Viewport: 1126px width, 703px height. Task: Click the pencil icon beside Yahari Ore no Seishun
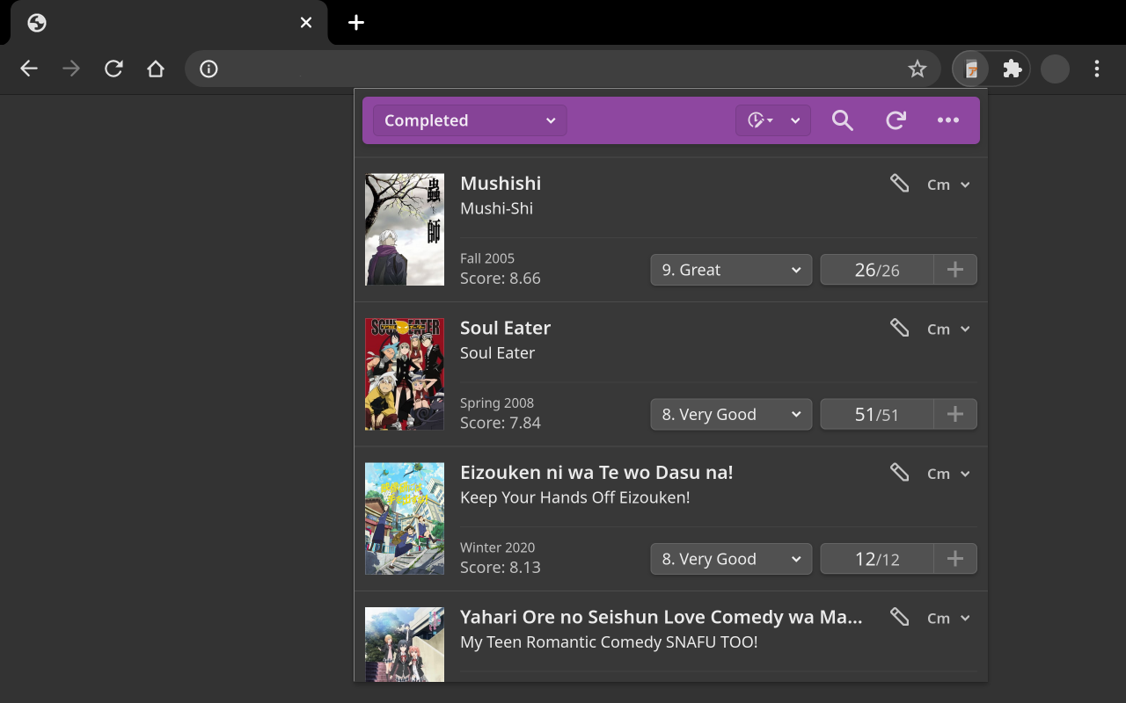click(899, 617)
